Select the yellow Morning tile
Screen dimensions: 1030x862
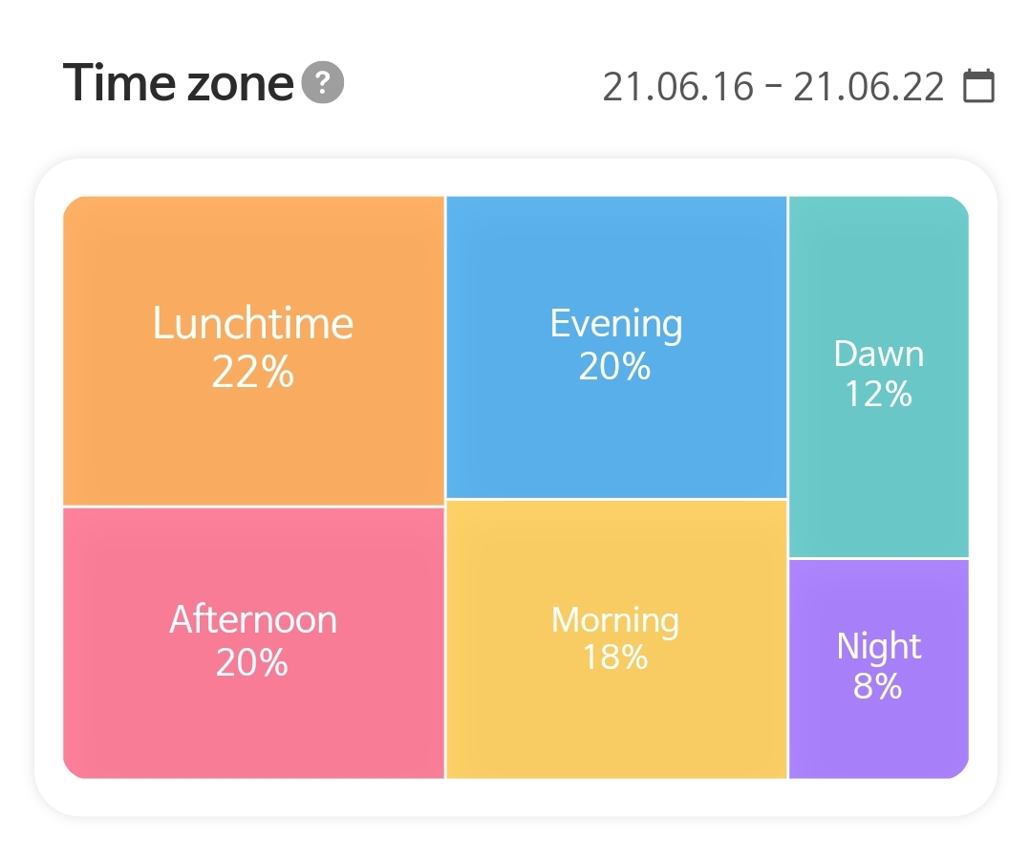coord(616,717)
